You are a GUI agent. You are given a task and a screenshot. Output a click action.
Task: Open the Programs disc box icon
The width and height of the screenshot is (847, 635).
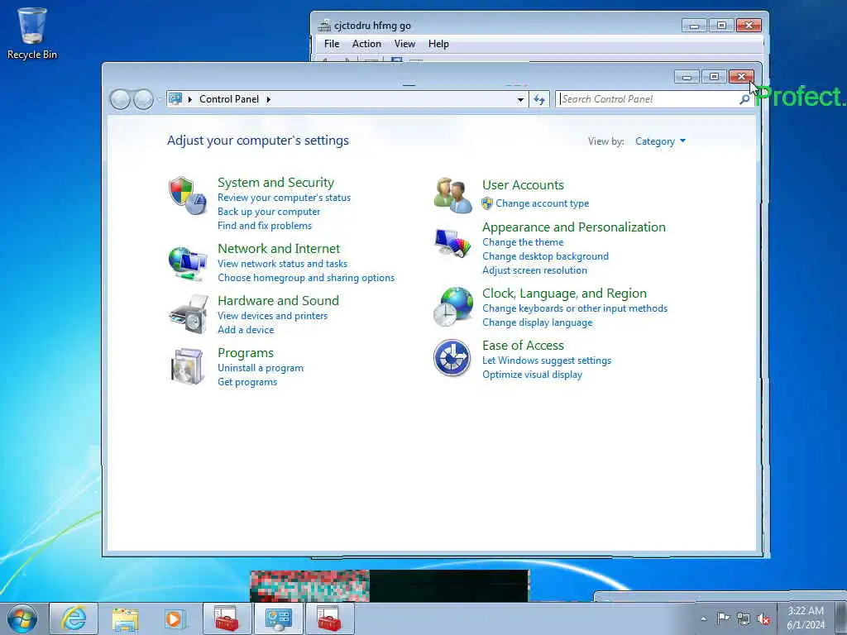click(x=187, y=366)
